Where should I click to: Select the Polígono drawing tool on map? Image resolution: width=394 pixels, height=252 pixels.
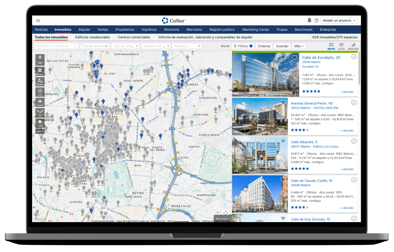click(x=40, y=81)
